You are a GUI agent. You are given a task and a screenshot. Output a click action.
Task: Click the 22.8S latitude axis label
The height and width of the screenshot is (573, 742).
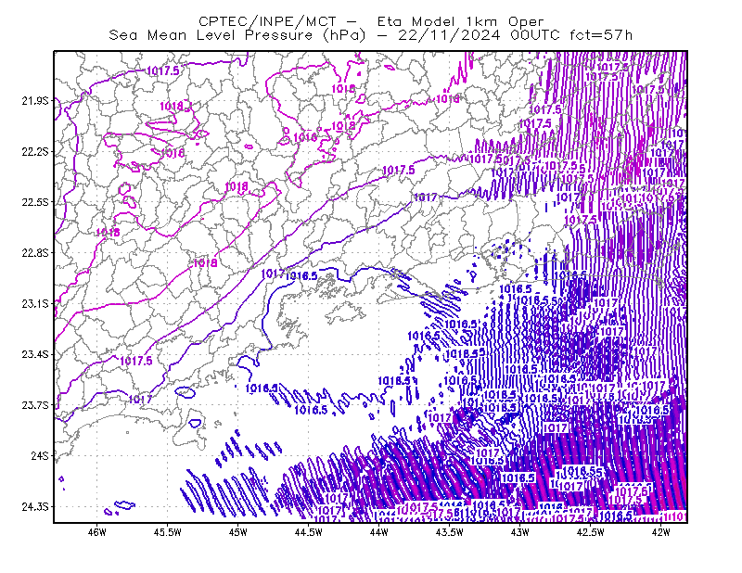click(35, 253)
